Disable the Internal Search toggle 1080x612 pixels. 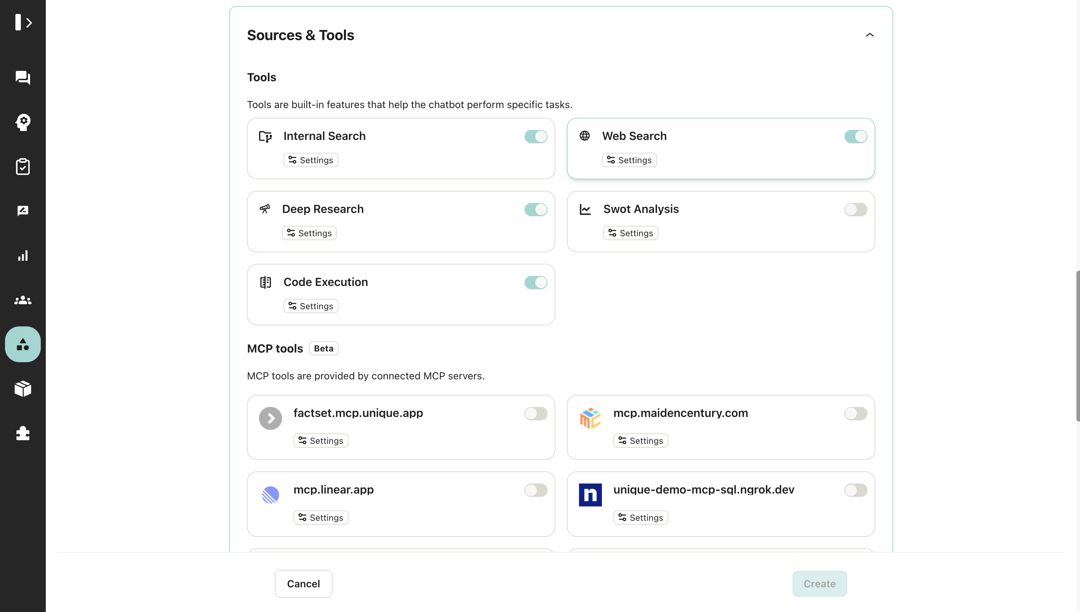coord(535,137)
